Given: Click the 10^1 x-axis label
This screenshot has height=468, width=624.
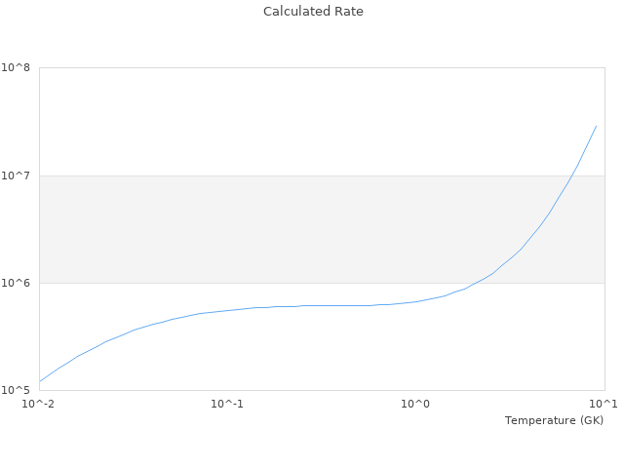Looking at the screenshot, I should pos(604,404).
